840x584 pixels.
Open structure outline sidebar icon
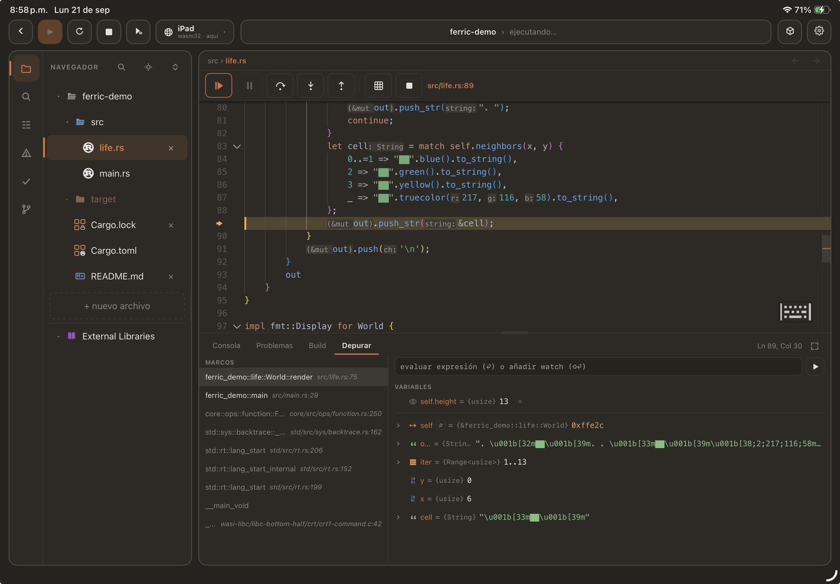point(26,125)
